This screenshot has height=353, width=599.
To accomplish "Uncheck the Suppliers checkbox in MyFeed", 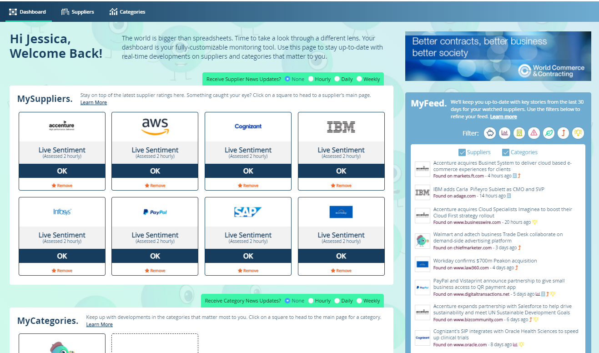I will point(462,152).
